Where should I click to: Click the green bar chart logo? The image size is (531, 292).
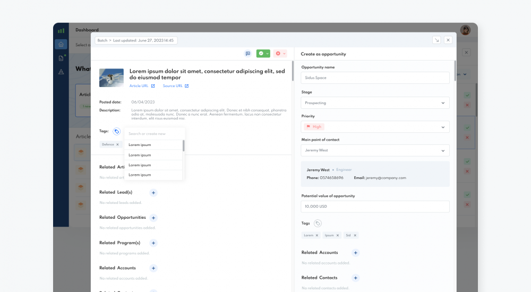tap(61, 30)
